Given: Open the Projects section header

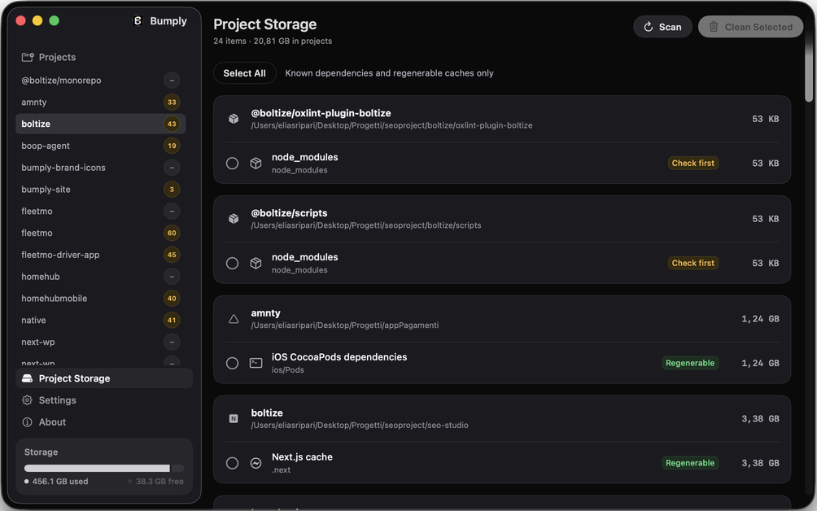Looking at the screenshot, I should [x=49, y=57].
